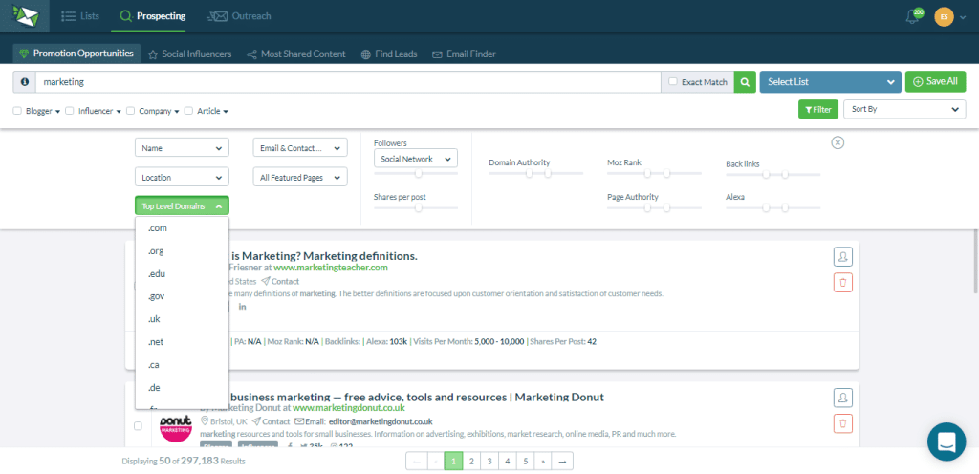979x474 pixels.
Task: Switch to Find Leads tab
Action: (x=389, y=54)
